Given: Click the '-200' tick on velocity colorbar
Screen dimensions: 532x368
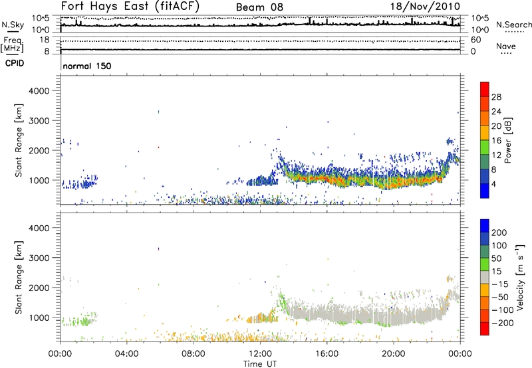Looking at the screenshot, I should point(502,323).
